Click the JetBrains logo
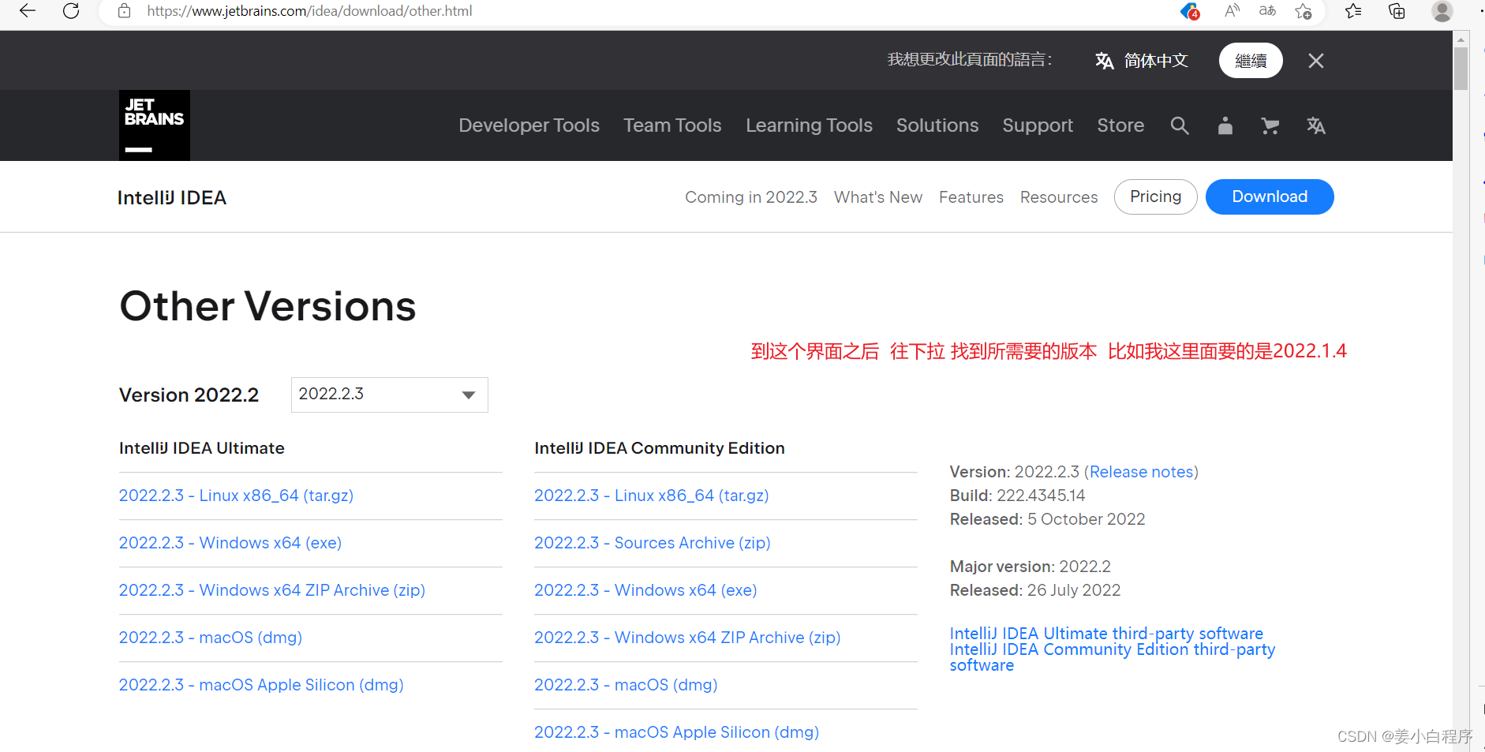This screenshot has height=752, width=1485. [x=154, y=125]
